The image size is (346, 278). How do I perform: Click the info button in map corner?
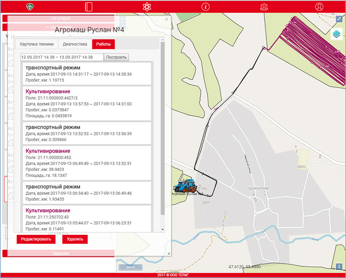point(339,266)
